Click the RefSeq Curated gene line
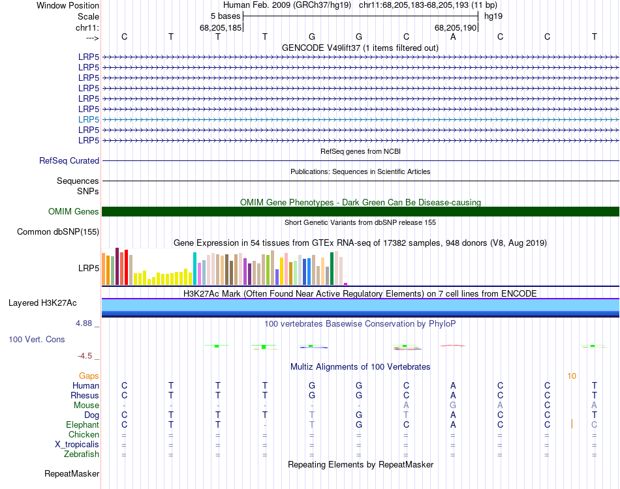 pos(360,161)
